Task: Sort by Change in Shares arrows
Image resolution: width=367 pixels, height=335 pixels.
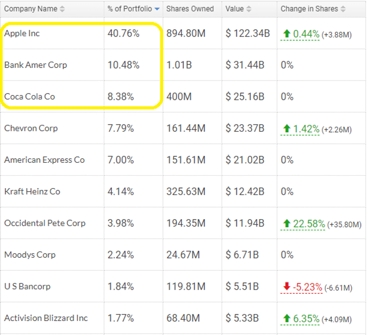Action: (343, 9)
